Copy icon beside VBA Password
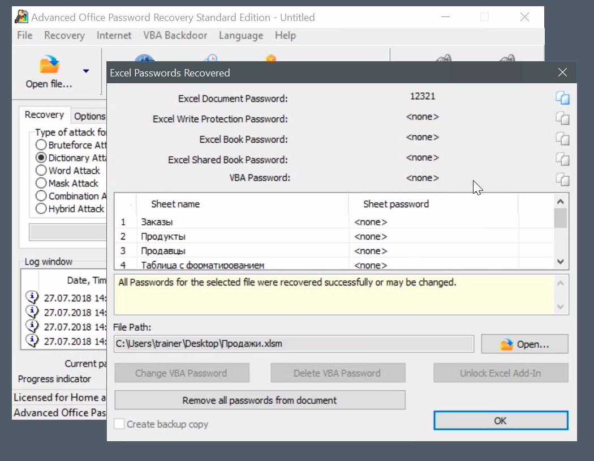The width and height of the screenshot is (594, 461). coord(562,179)
